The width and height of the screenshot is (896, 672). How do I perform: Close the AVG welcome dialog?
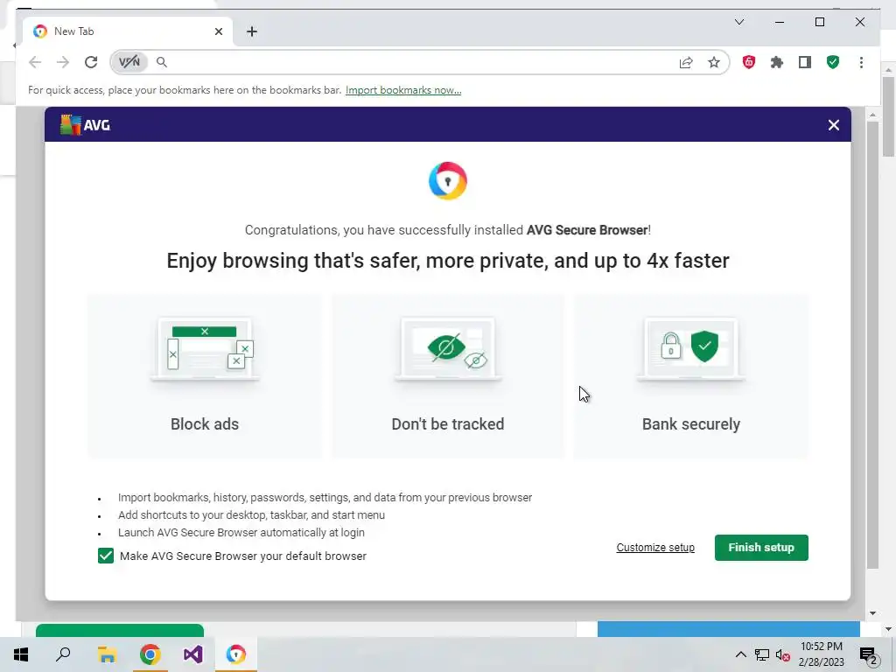[833, 125]
